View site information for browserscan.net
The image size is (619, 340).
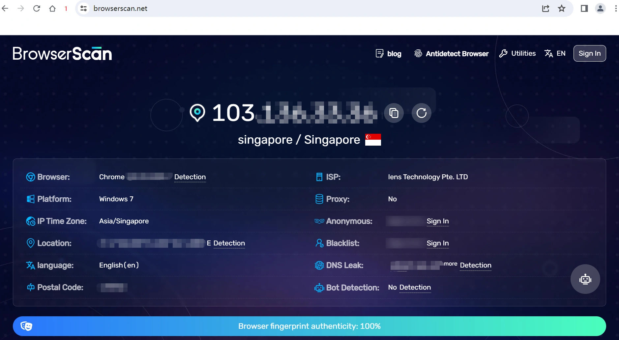tap(84, 8)
